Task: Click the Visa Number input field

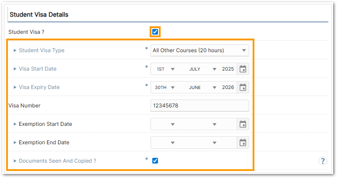Action: coord(199,106)
